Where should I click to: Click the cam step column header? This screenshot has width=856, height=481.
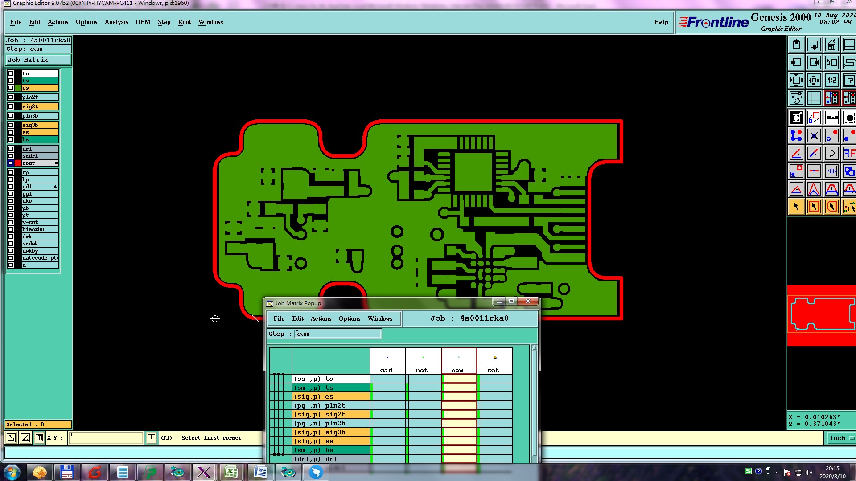(458, 362)
